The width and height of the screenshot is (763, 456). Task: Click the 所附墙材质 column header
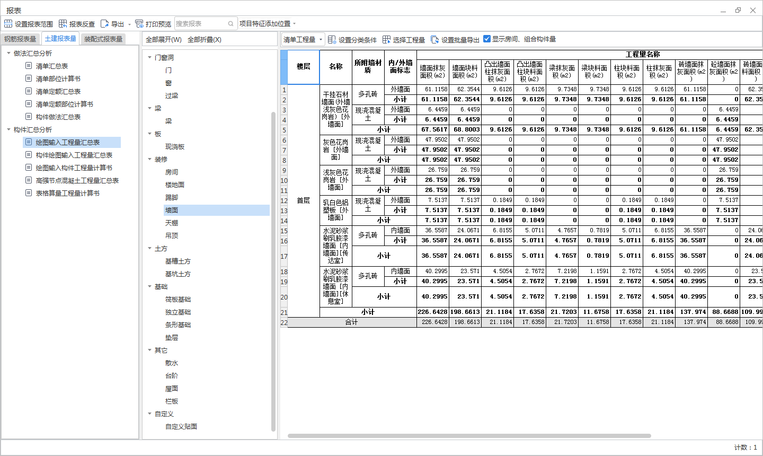point(368,67)
